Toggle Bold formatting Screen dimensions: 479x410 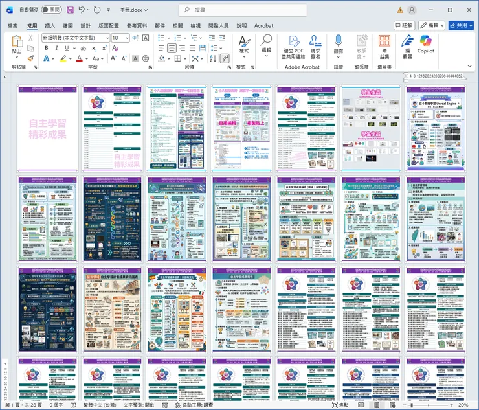click(47, 48)
